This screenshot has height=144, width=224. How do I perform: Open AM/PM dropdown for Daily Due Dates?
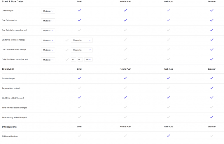tap(88, 59)
